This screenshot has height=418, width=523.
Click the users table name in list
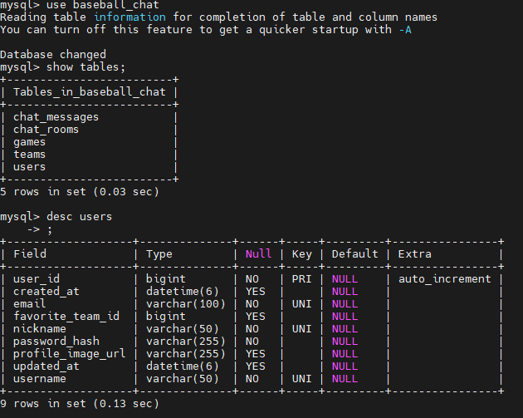pyautogui.click(x=29, y=167)
